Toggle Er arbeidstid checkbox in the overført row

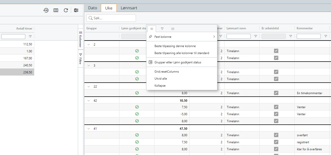276,135
